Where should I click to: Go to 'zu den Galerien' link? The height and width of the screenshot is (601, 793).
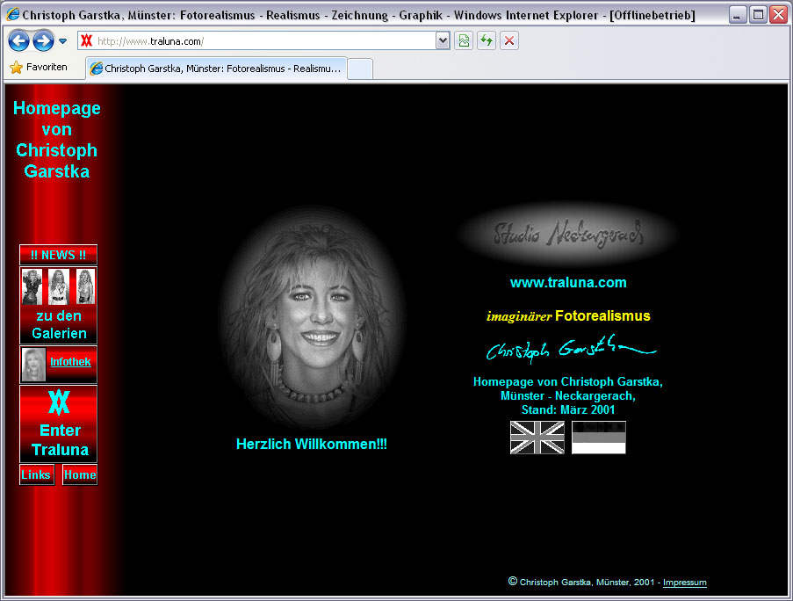click(59, 324)
